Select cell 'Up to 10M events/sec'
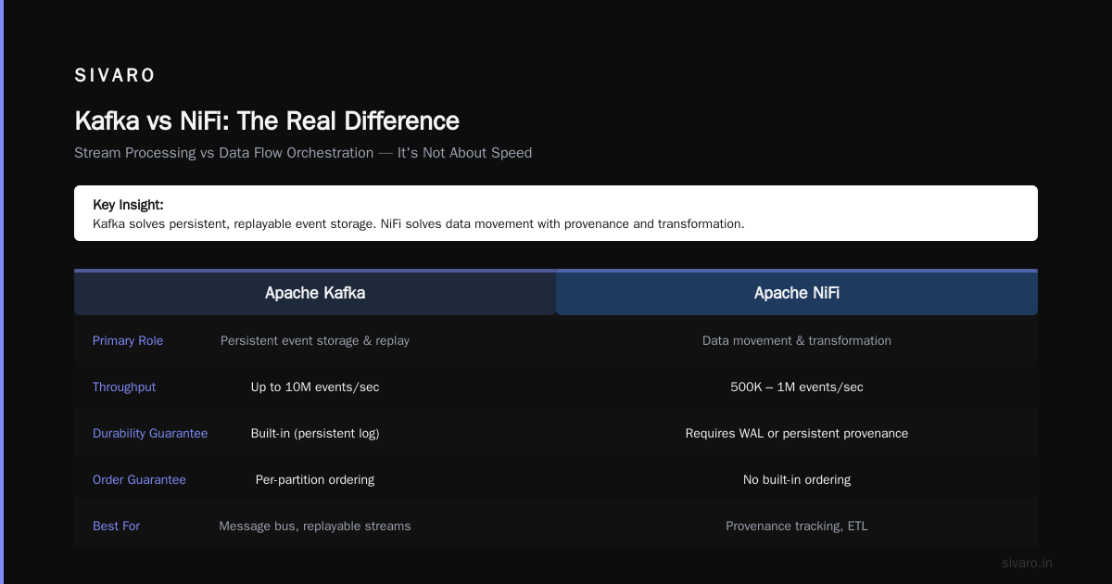 click(x=315, y=387)
